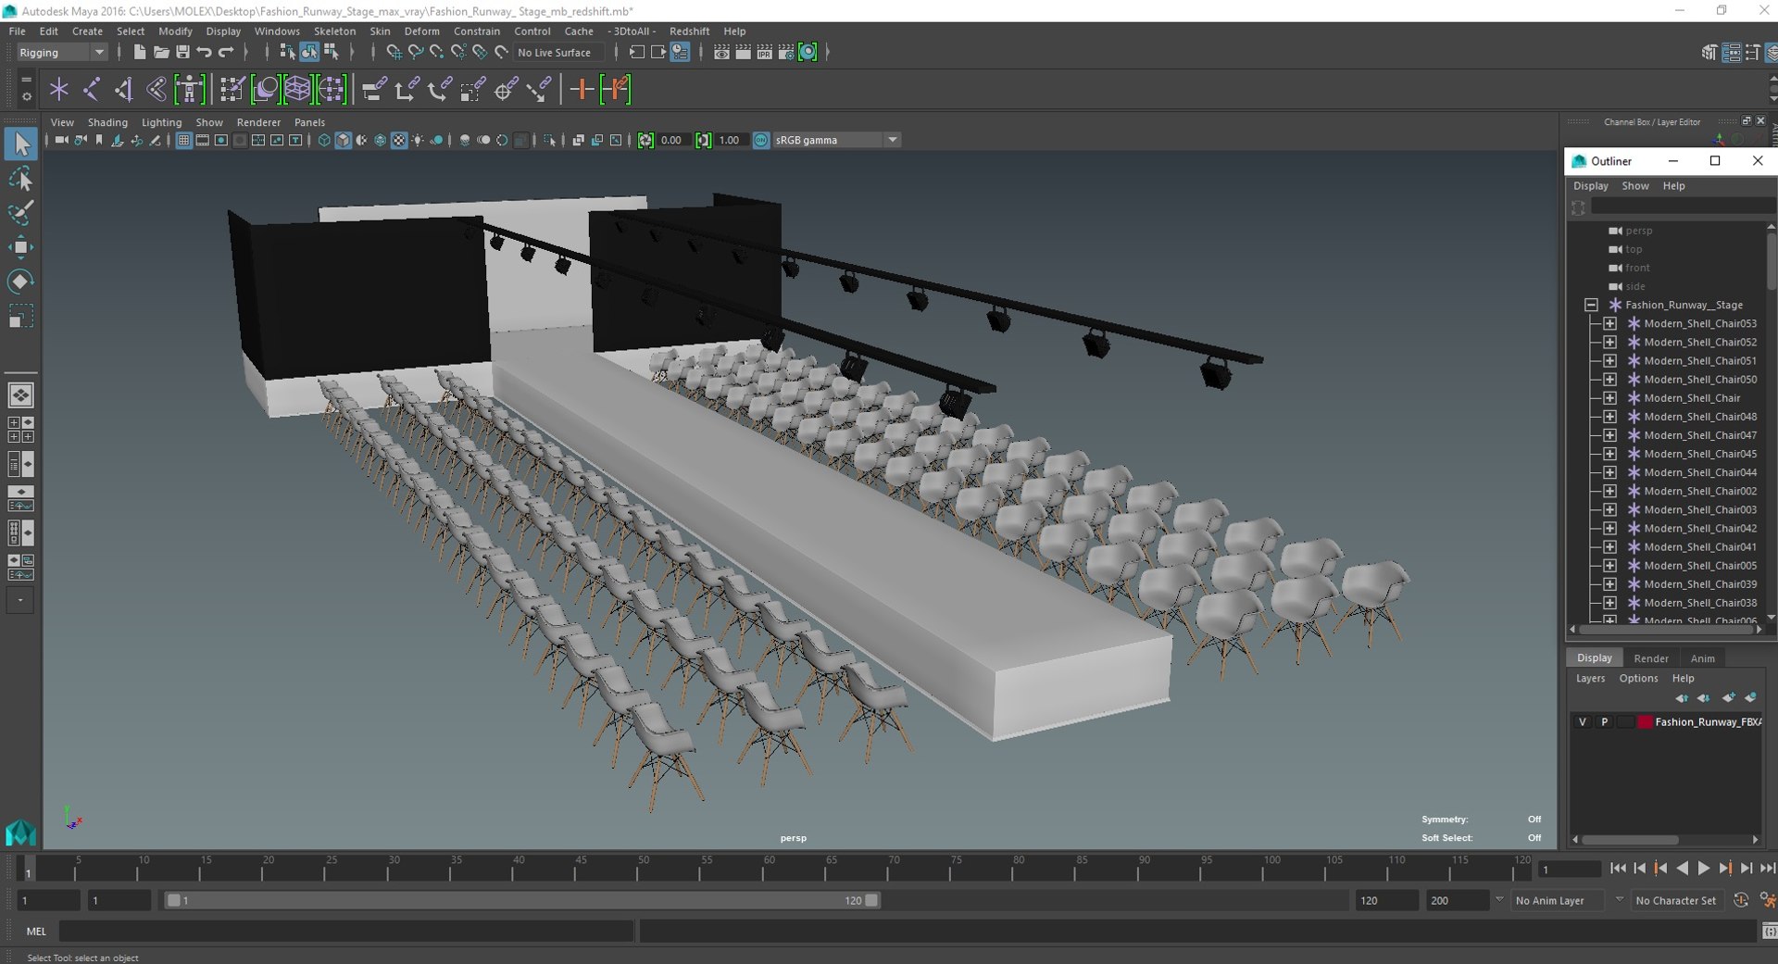Screen dimensions: 1778x964
Task: Open the Skeleton menu
Action: pos(334,31)
